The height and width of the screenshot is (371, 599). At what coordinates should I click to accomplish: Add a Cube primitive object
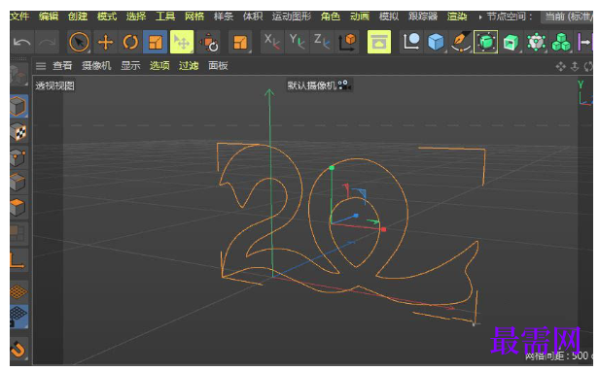click(x=436, y=42)
